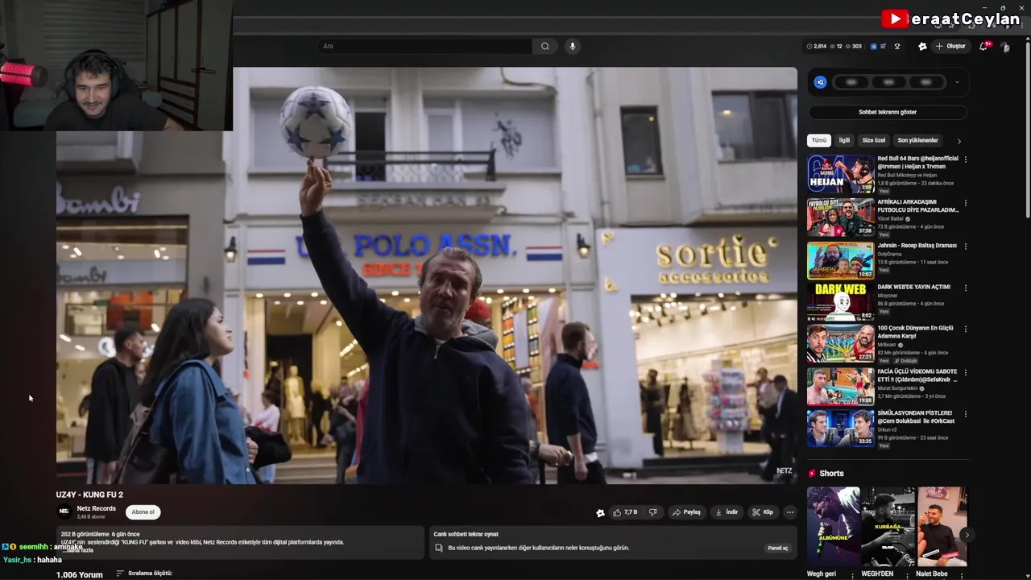Click the eye stat showing 303
Screen dimensions: 1031x580
854,47
